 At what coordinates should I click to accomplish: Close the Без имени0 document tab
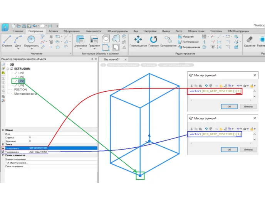coord(126,59)
